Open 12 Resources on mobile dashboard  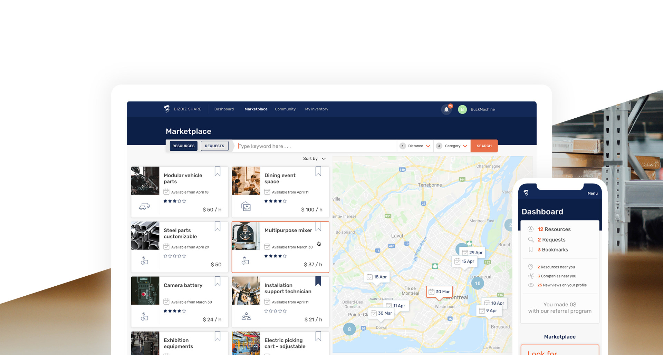(554, 229)
